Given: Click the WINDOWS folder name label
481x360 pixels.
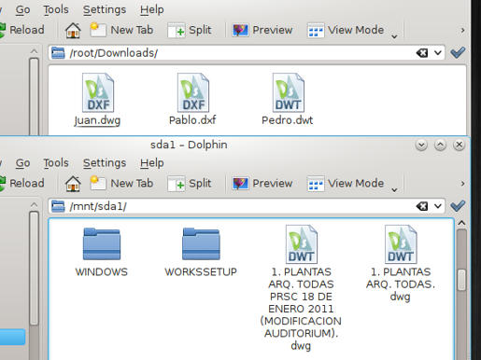Looking at the screenshot, I should coord(102,272).
